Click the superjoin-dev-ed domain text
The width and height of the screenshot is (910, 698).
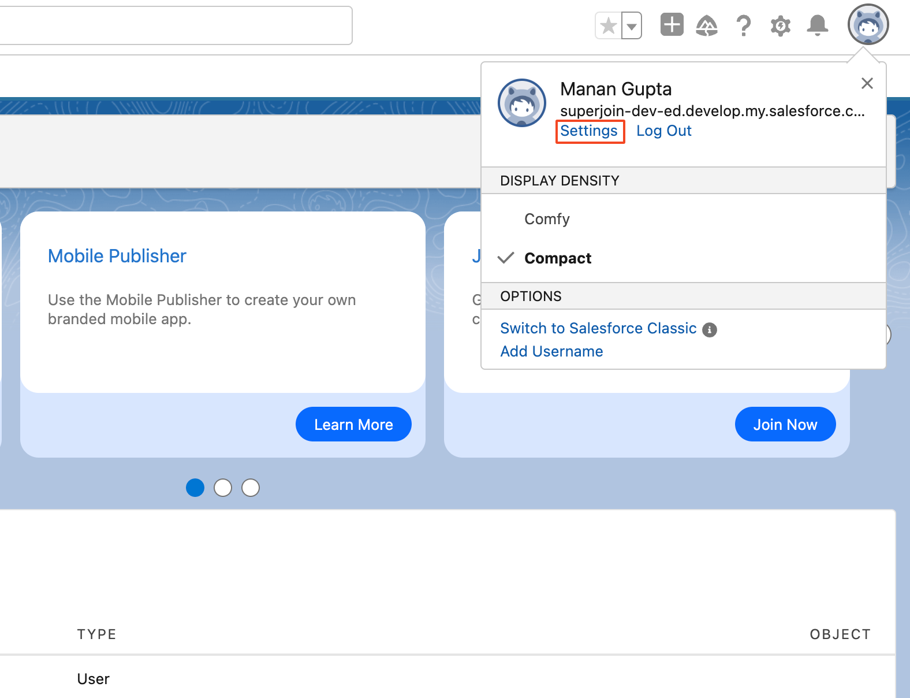coord(713,111)
